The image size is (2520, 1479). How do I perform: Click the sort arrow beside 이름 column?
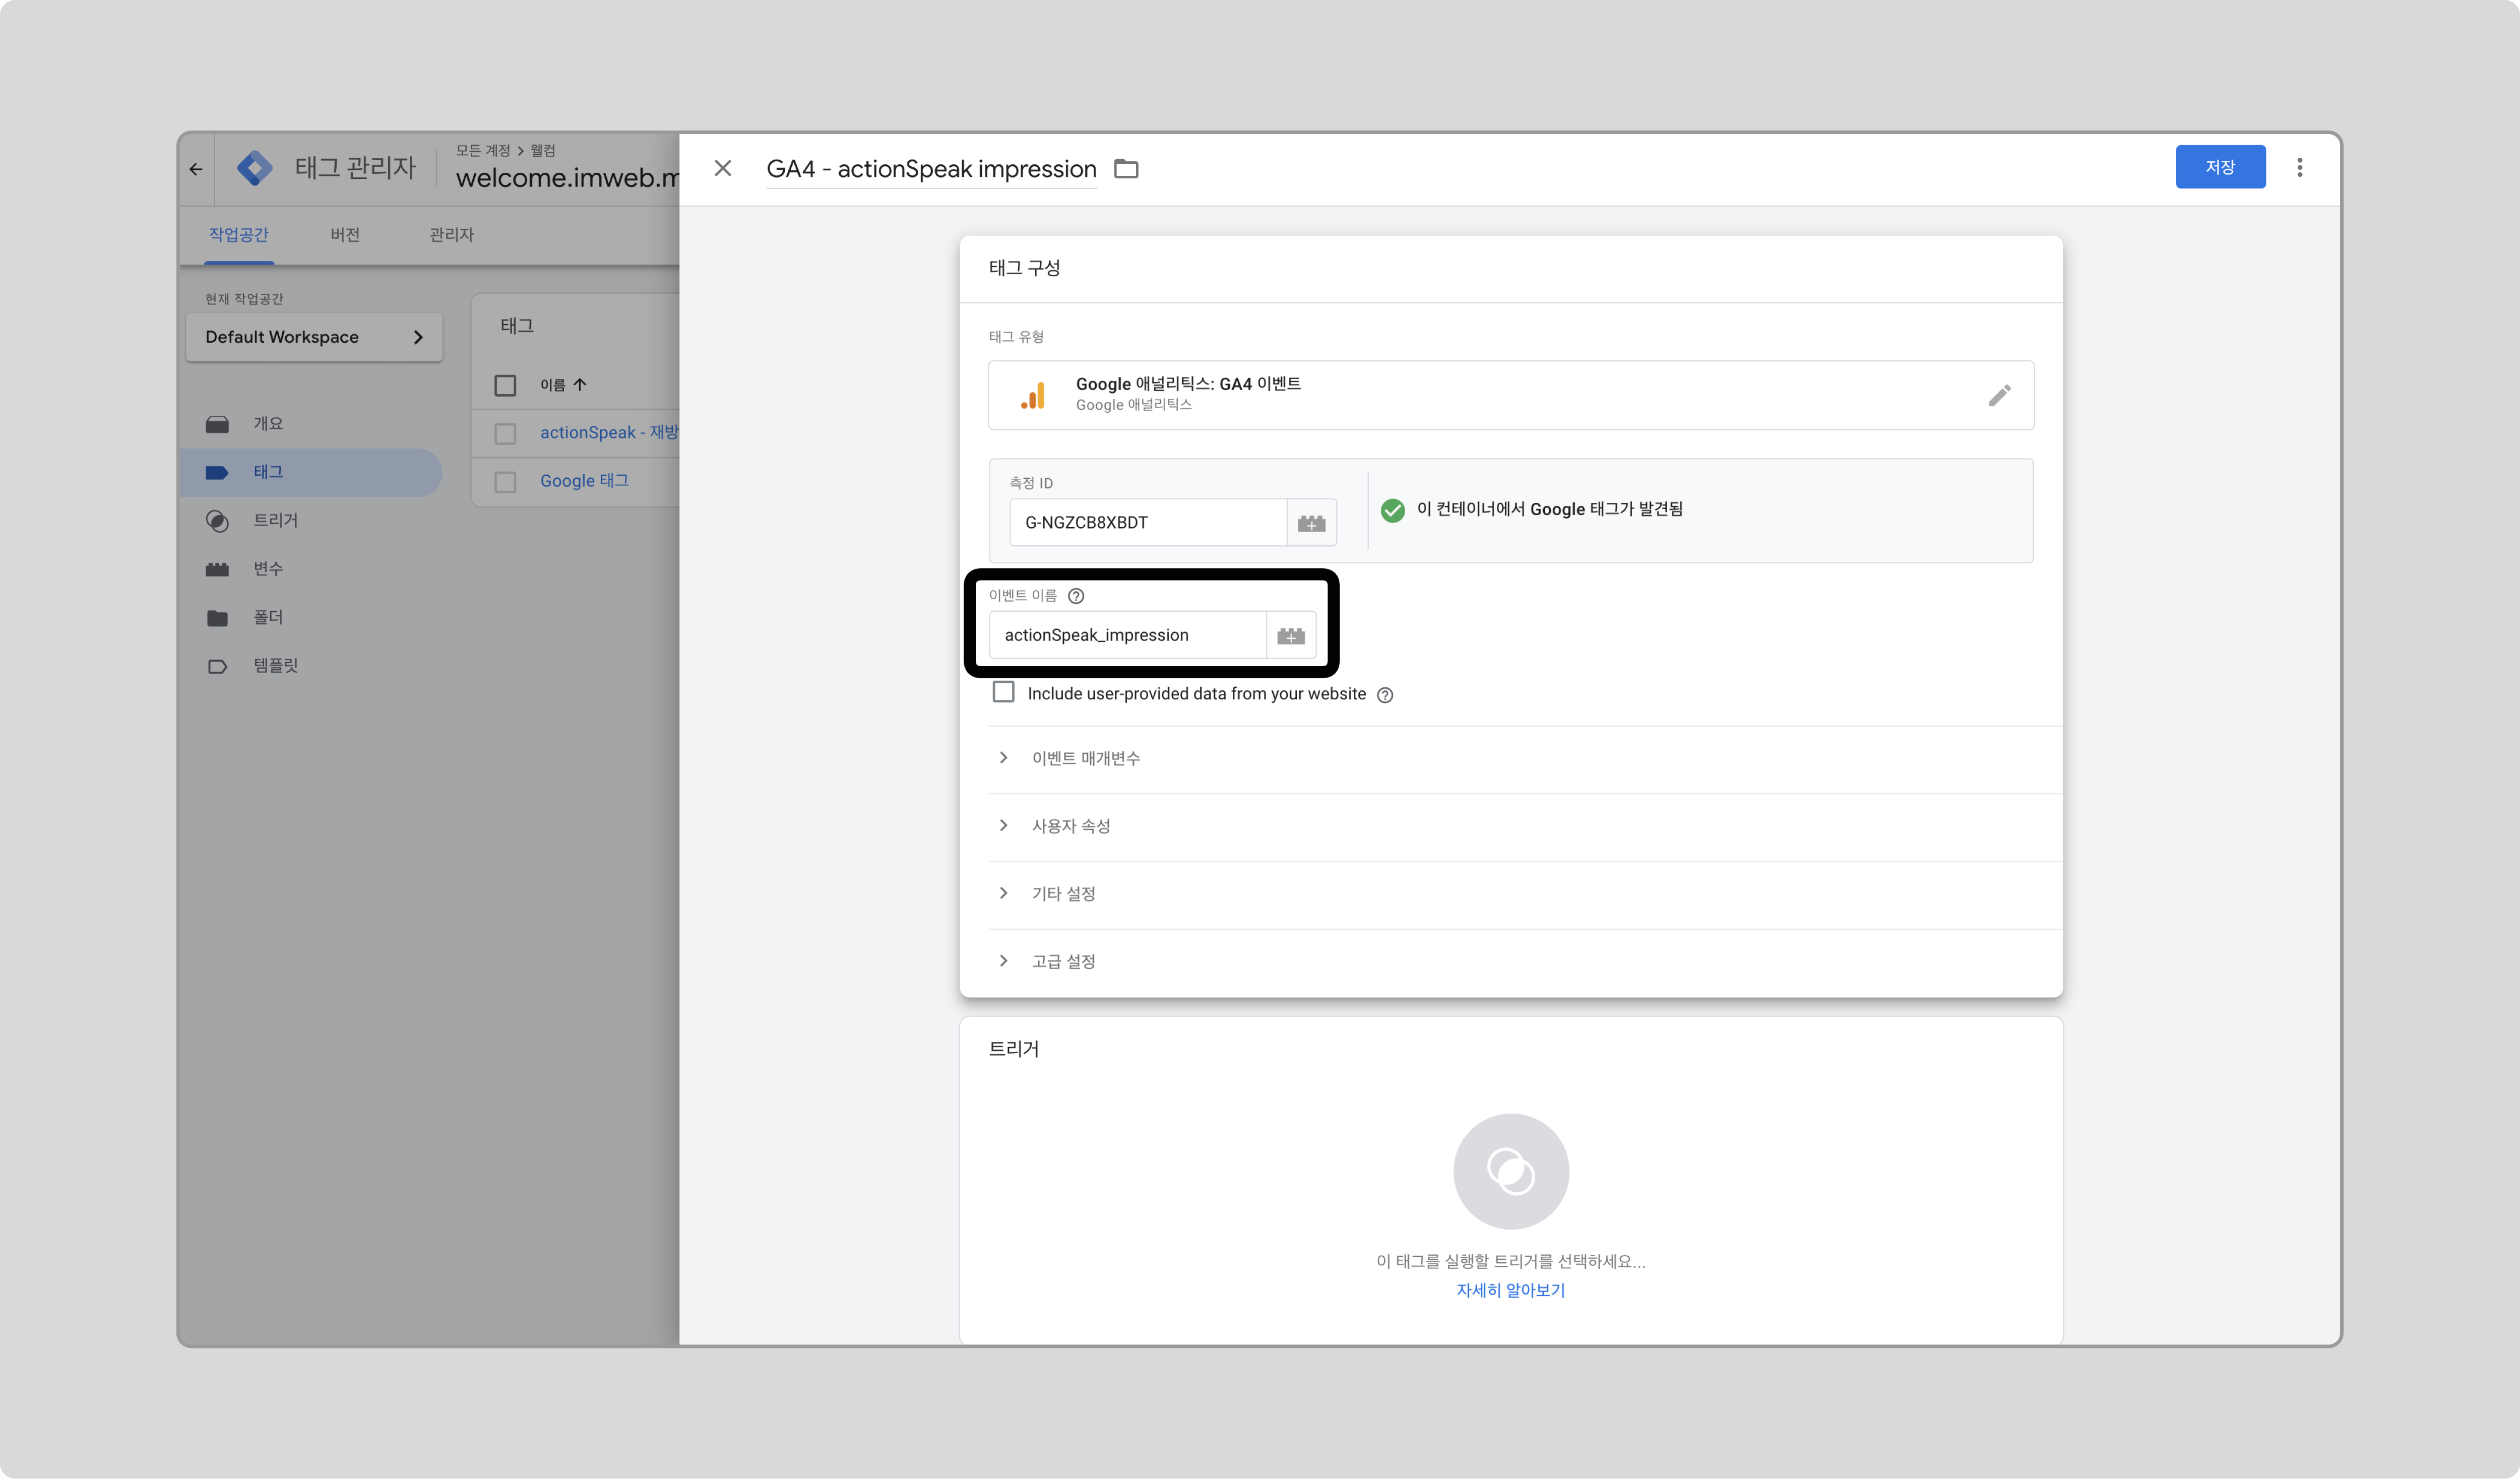point(580,385)
